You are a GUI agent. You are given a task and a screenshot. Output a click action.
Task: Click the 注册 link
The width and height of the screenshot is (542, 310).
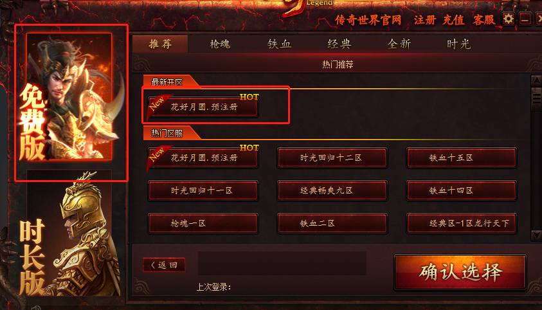[x=425, y=20]
